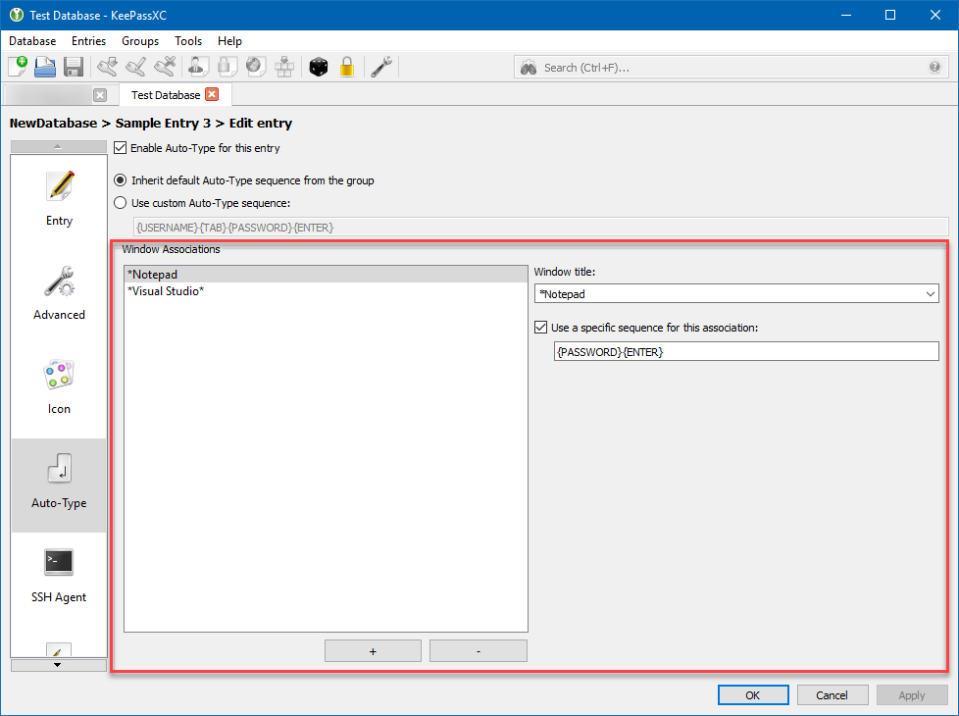Toggle Use a specific sequence checkbox
Viewport: 959px width, 716px height.
click(540, 328)
